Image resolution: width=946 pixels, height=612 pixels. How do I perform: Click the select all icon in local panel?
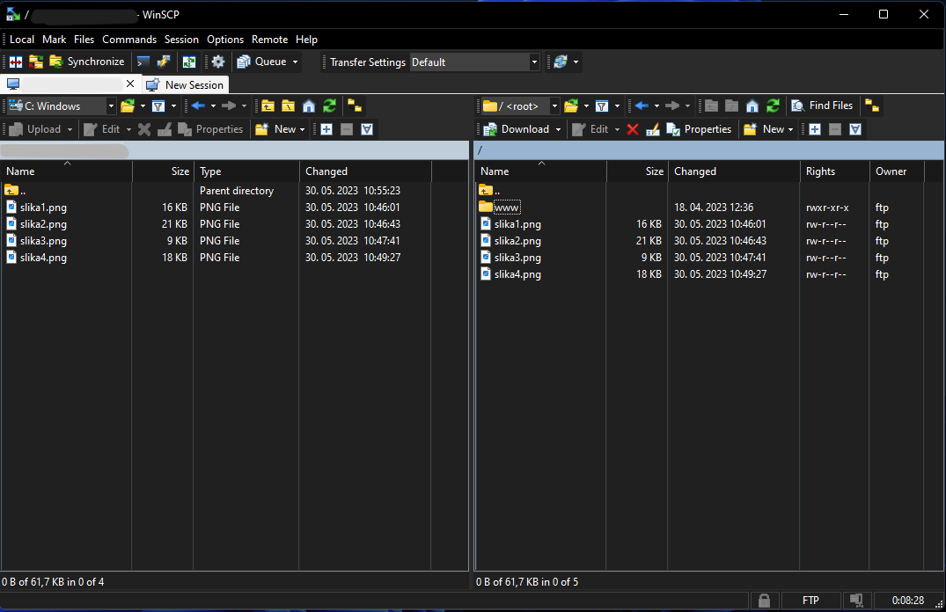367,129
